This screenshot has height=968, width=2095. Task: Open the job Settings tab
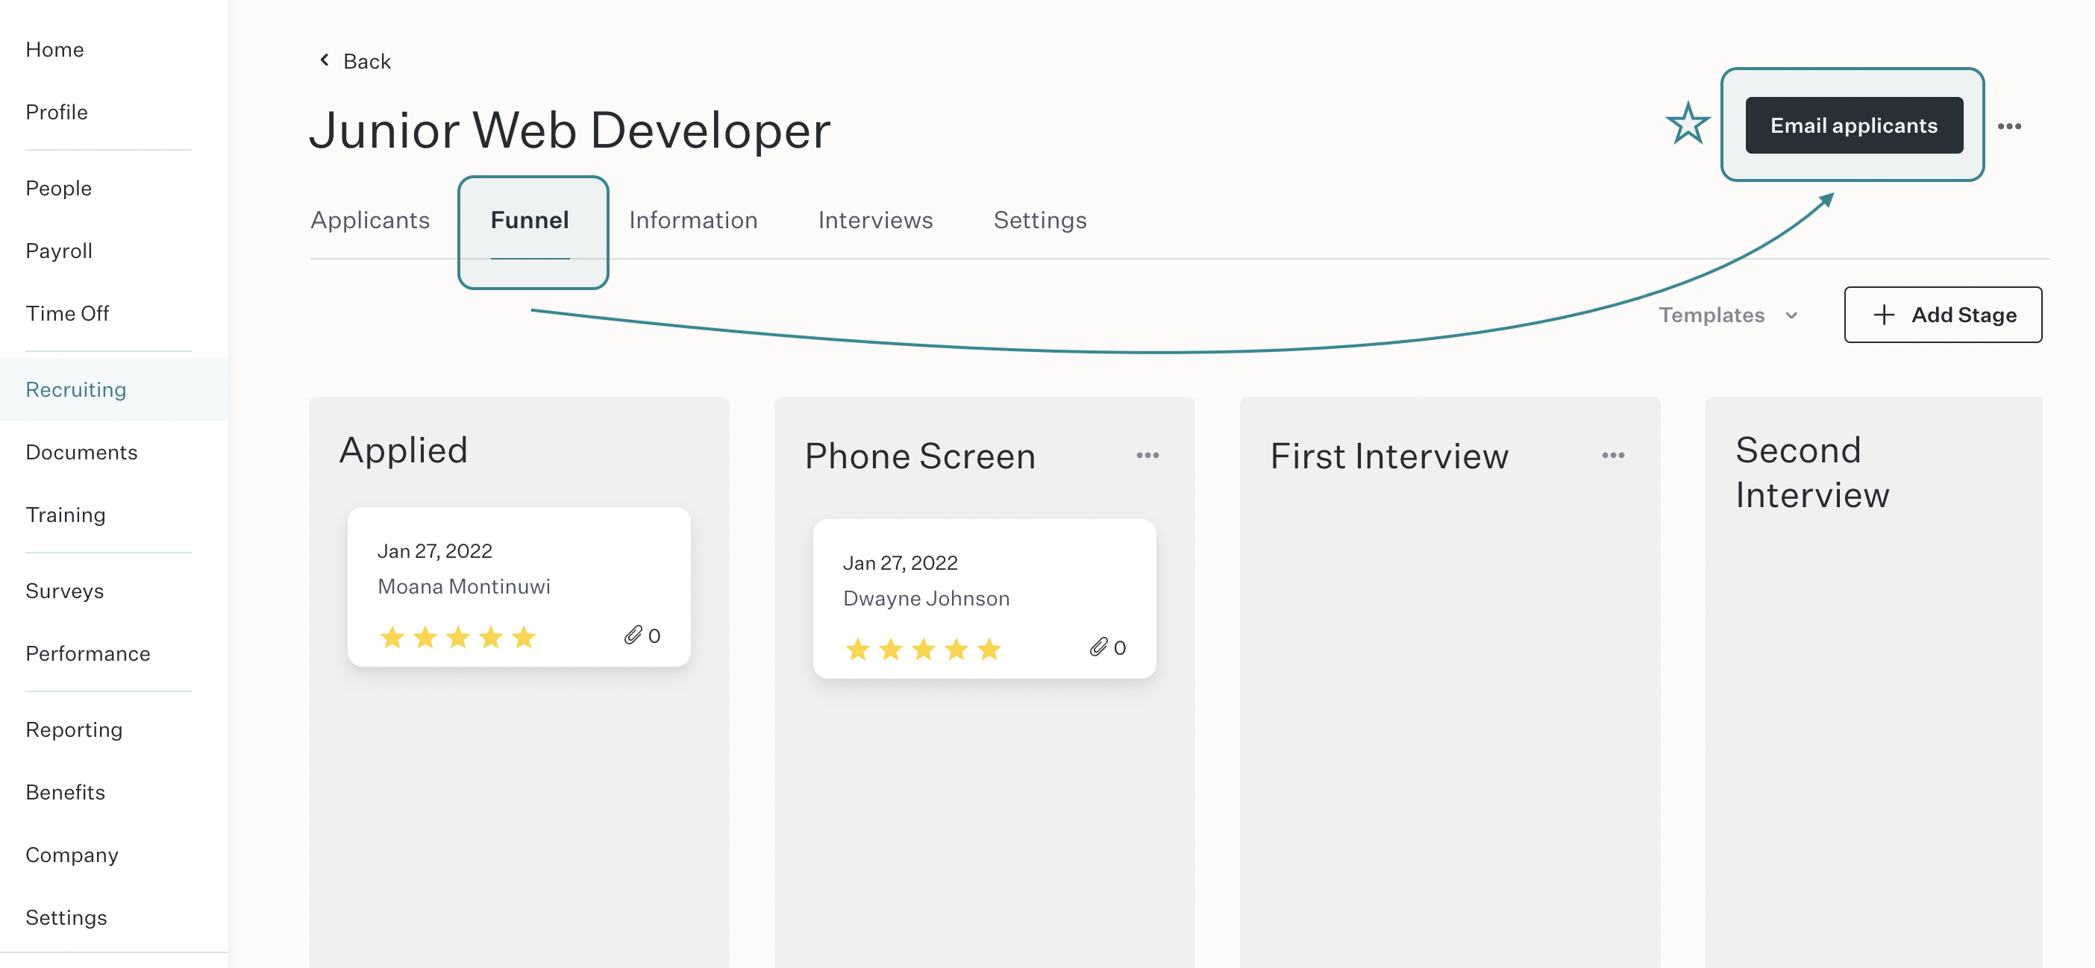coord(1039,220)
